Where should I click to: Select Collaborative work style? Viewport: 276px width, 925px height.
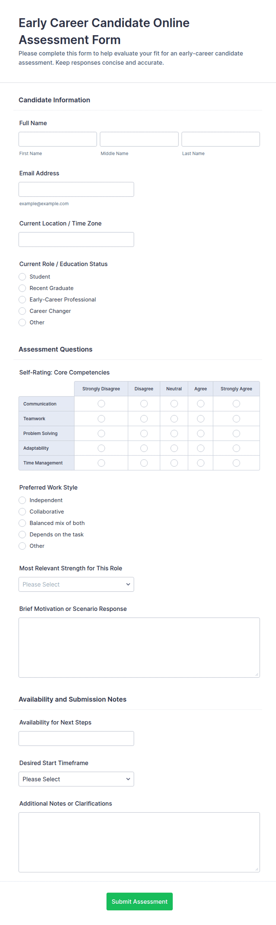point(22,512)
